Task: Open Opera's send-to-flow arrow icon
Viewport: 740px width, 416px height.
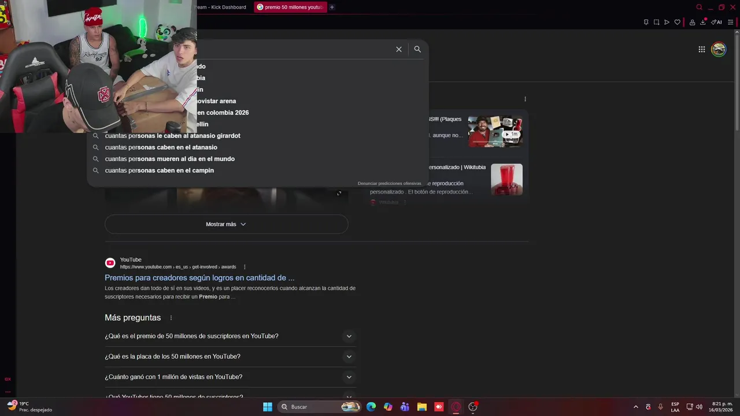Action: 667,23
